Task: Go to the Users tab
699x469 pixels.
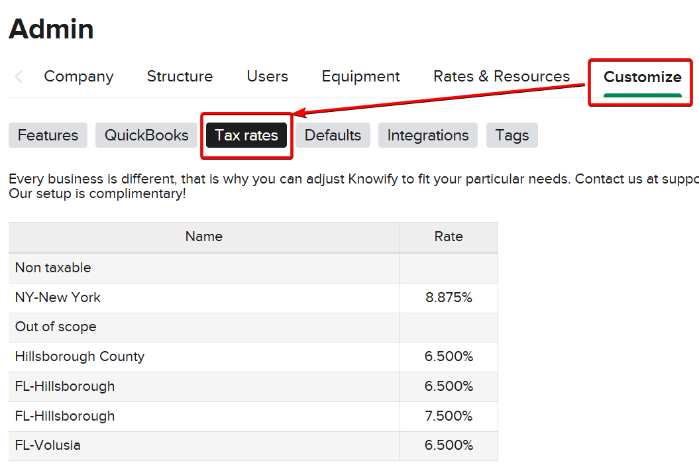Action: (267, 77)
